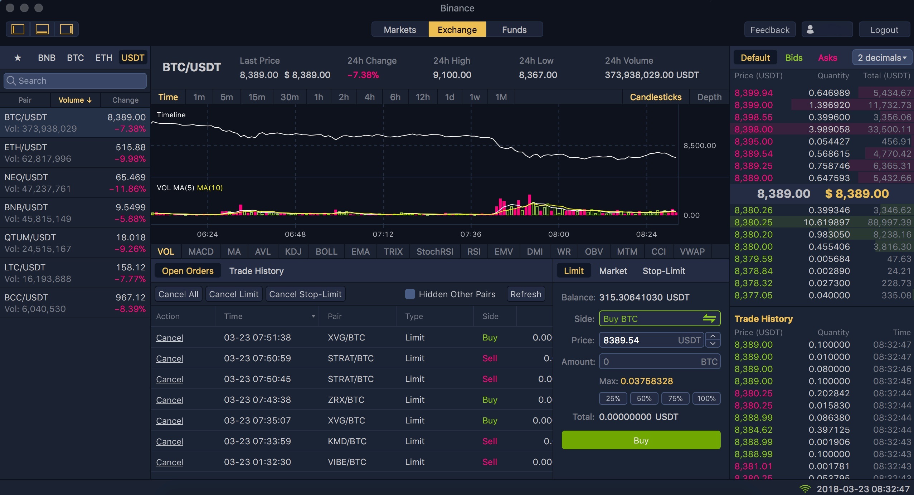The image size is (914, 495).
Task: Select the BNB market tab
Action: (47, 58)
